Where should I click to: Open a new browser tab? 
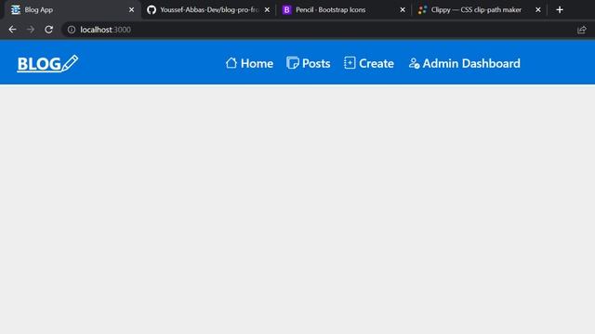tap(560, 10)
